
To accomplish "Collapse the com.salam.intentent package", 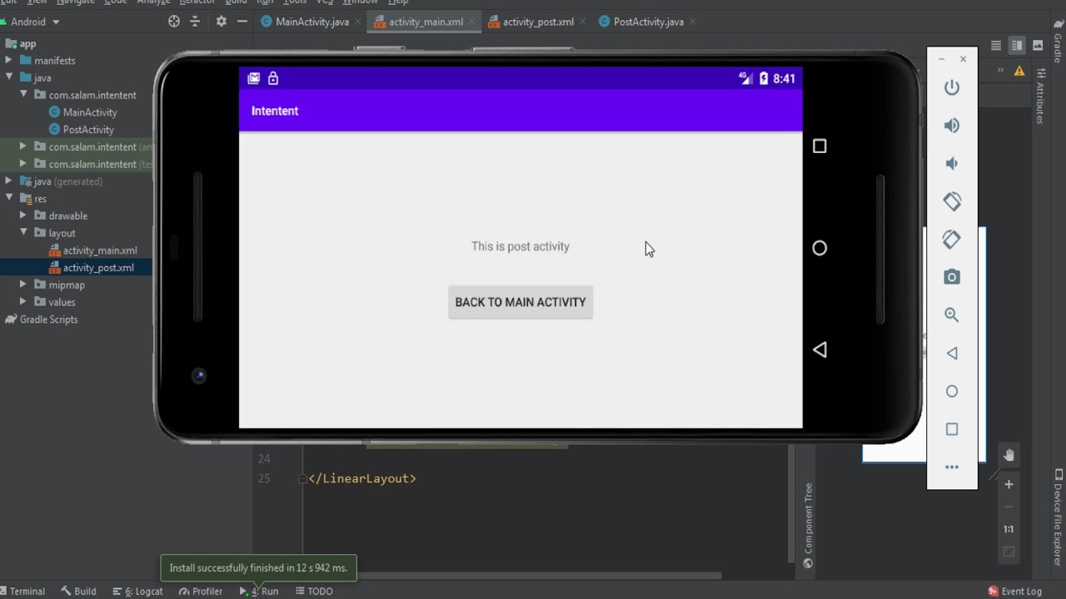I will [23, 95].
